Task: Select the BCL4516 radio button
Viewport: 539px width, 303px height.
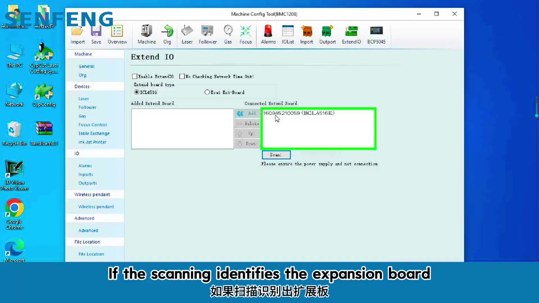Action: click(x=136, y=92)
